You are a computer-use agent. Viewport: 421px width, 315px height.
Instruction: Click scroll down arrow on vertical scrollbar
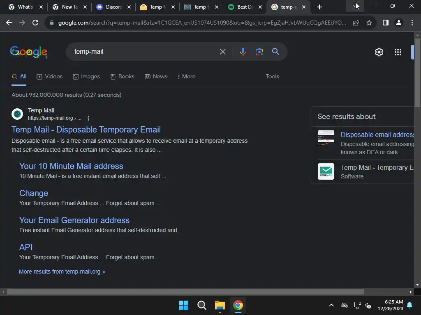coord(417,285)
